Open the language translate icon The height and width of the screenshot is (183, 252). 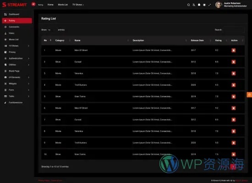coord(194,5)
